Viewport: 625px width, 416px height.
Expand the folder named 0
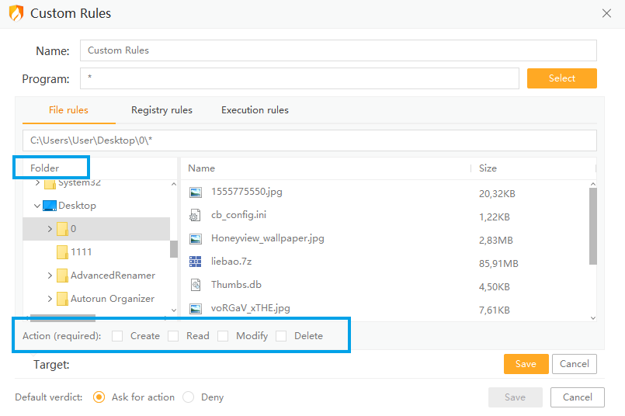[x=50, y=229]
